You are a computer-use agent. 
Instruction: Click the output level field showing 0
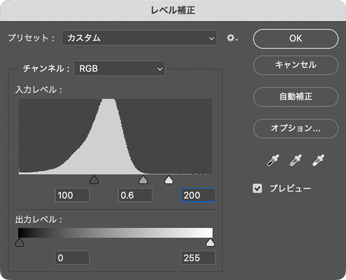click(72, 258)
